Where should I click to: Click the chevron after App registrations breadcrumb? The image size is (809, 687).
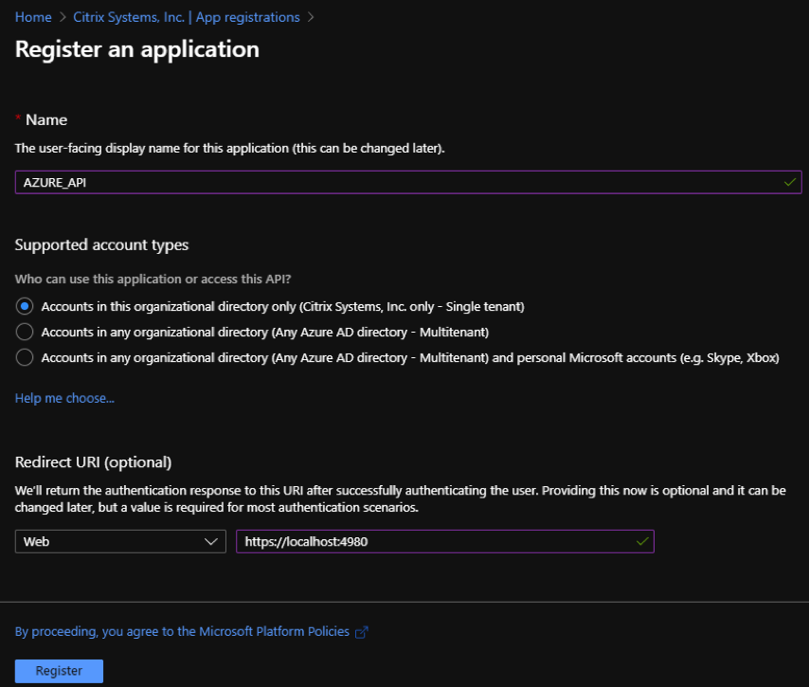(311, 17)
